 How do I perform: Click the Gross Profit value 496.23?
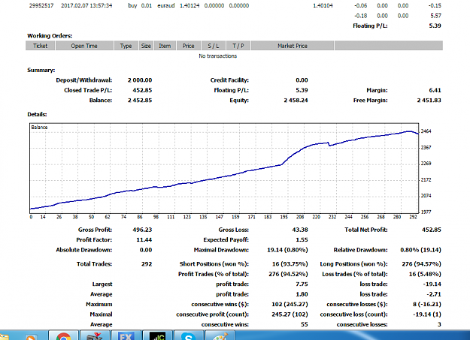pyautogui.click(x=142, y=230)
